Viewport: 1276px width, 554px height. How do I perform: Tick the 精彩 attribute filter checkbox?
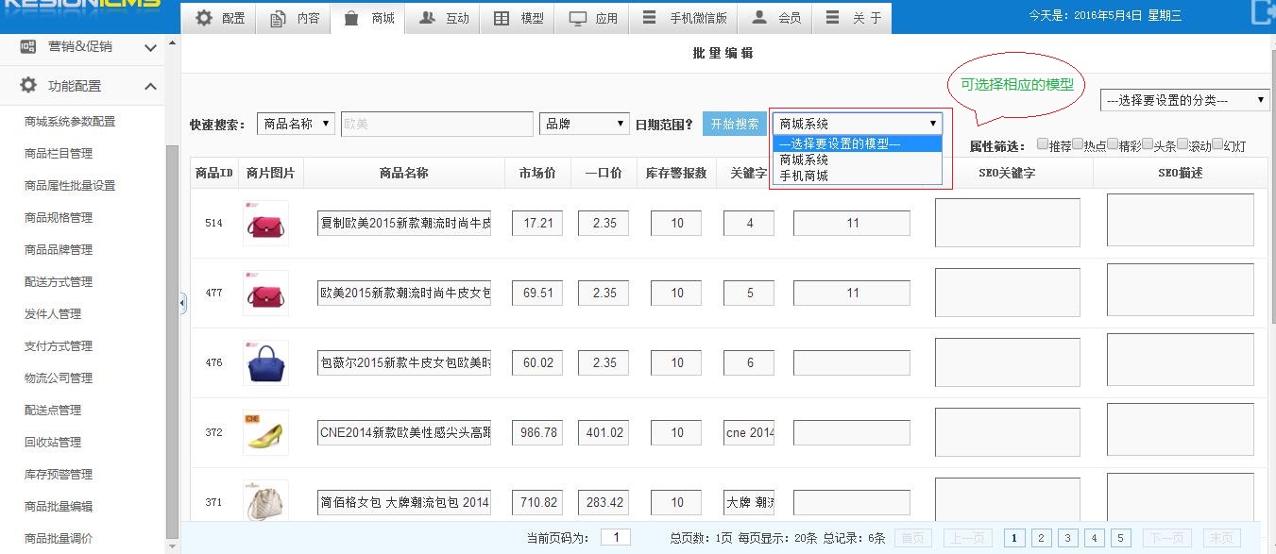pos(1112,144)
